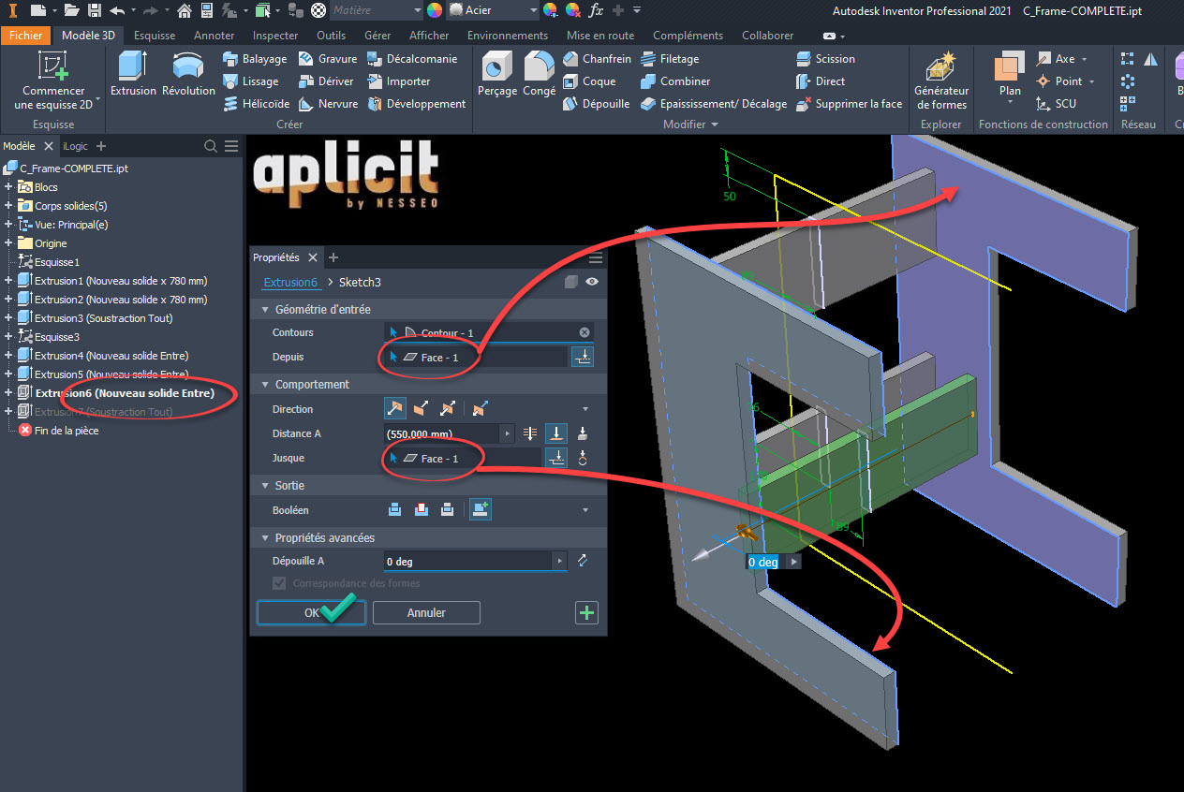The height and width of the screenshot is (792, 1184).
Task: Choose the Combiner tool
Action: 675,81
